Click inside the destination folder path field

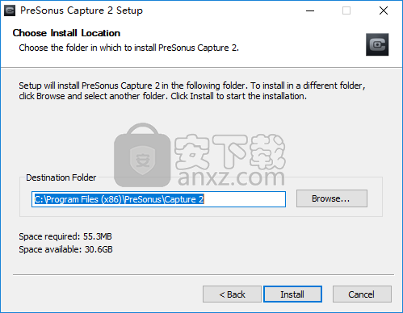pos(158,199)
